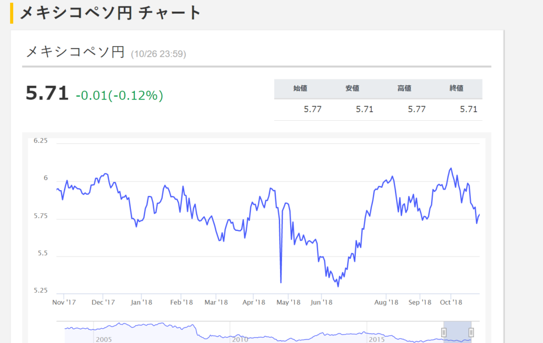The height and width of the screenshot is (343, 543).
Task: Click the メキシコペソ円 チャート heading
Action: tap(111, 13)
